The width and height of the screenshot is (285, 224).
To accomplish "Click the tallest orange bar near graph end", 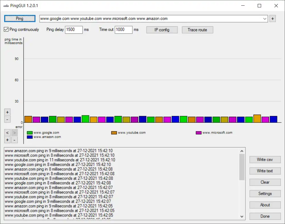I will pyautogui.click(x=257, y=119).
